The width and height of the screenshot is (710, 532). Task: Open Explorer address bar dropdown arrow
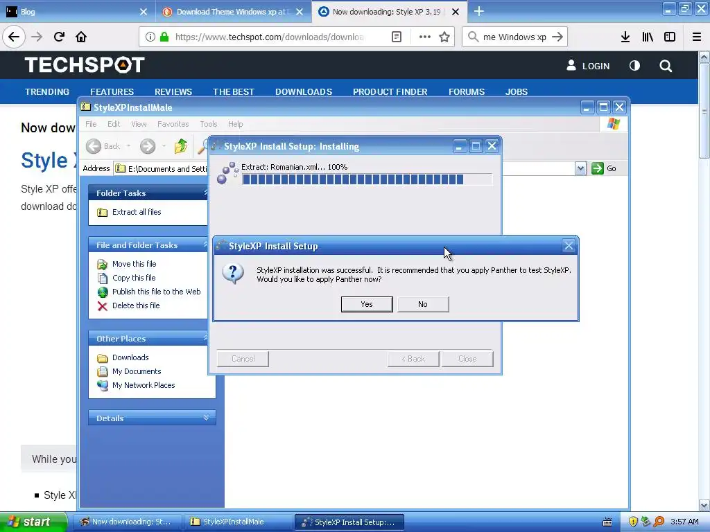pyautogui.click(x=580, y=169)
